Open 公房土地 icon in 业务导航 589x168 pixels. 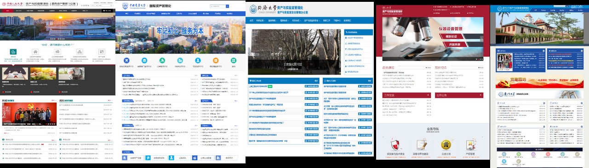tap(446, 144)
